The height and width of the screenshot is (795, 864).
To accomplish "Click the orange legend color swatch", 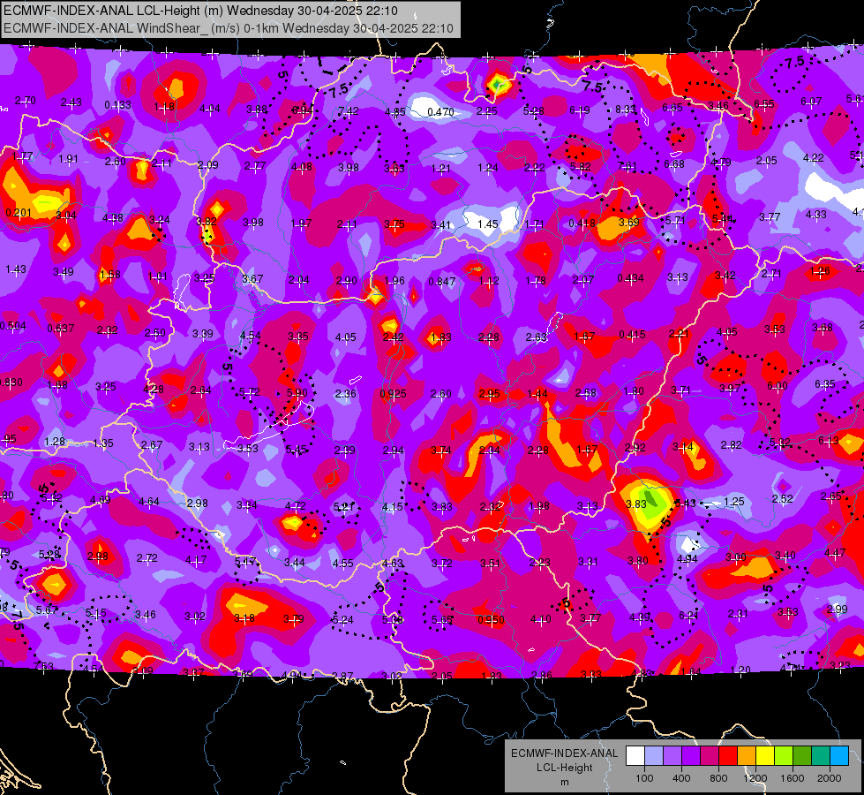I will click(747, 755).
